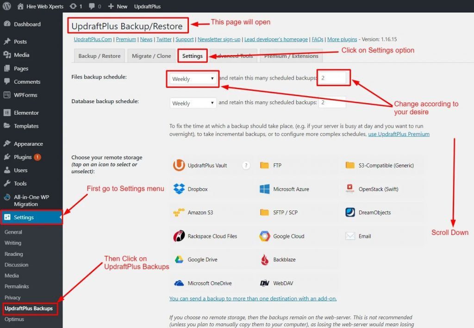
Task: Switch to the Migrate / Clone tab
Action: (x=151, y=56)
